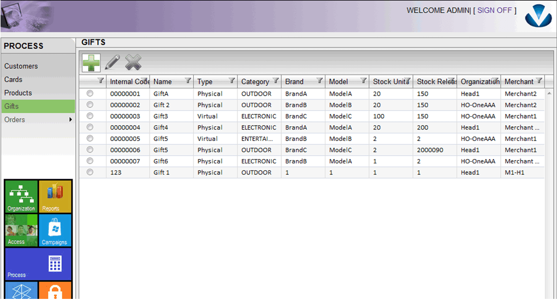557x300 pixels.
Task: Open the filter on Category column
Action: (x=276, y=81)
